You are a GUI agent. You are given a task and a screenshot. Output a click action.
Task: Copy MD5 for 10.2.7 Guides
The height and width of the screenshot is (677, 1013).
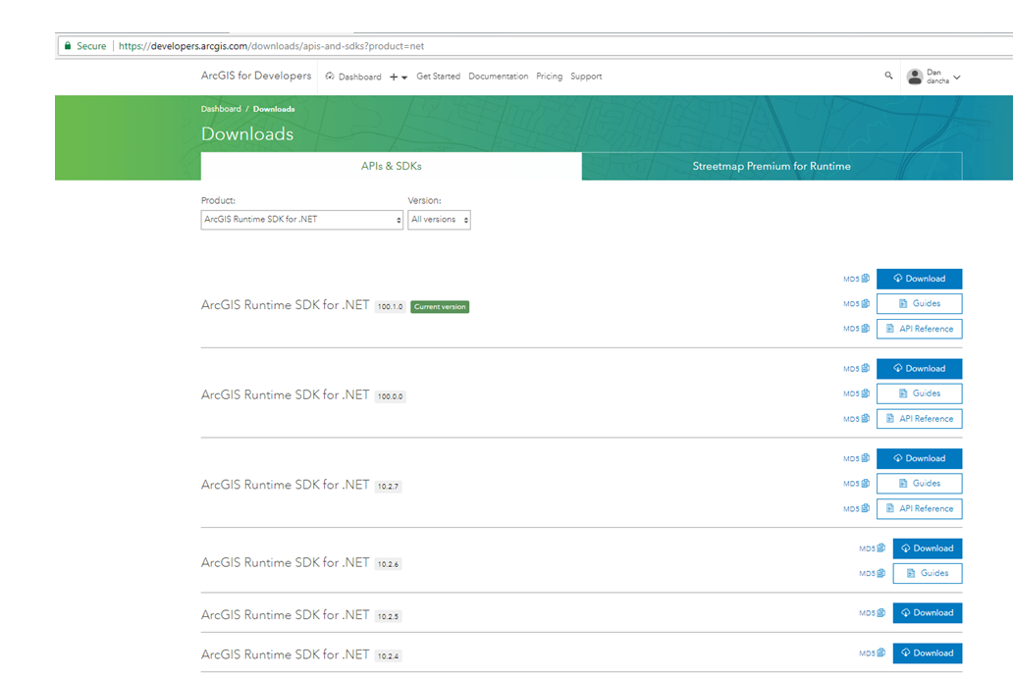pos(856,483)
